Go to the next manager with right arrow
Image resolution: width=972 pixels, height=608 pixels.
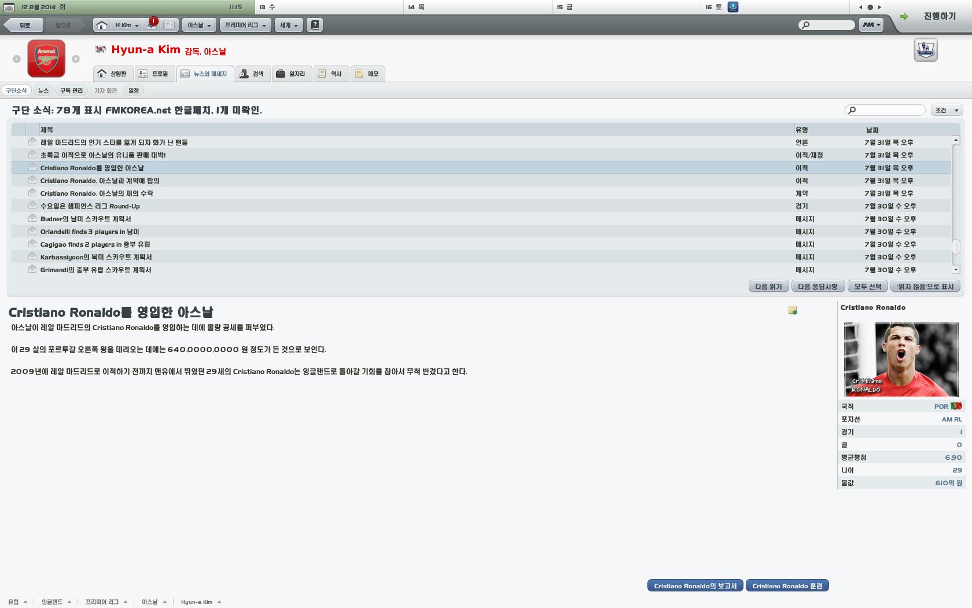click(x=76, y=59)
